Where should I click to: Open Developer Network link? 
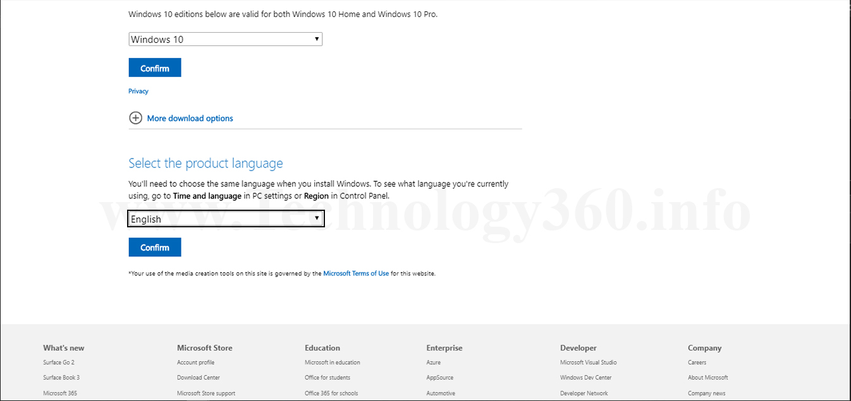click(584, 393)
